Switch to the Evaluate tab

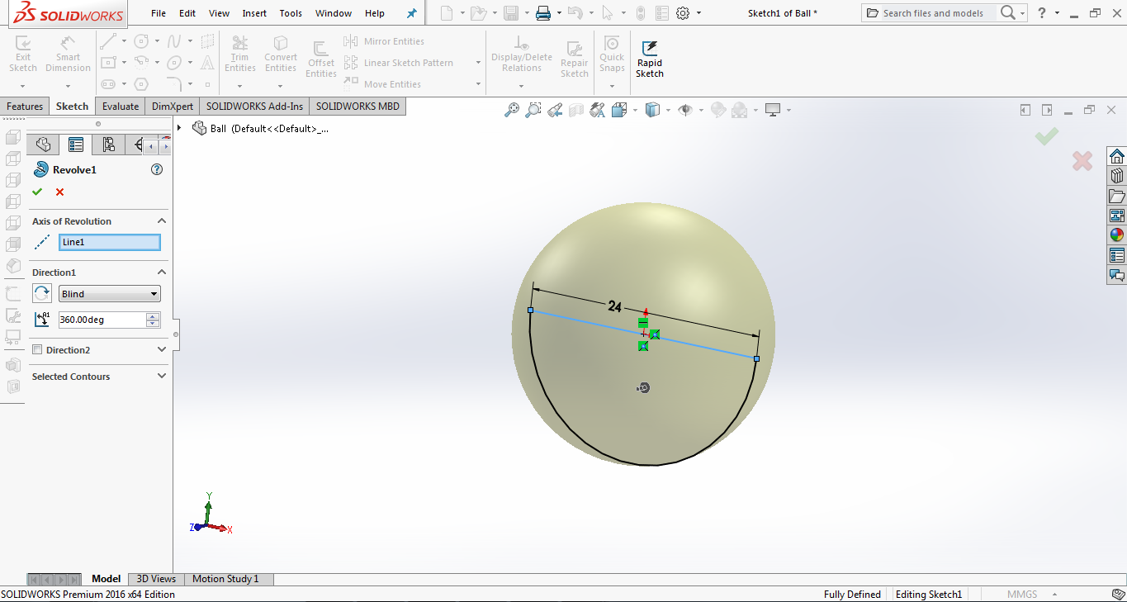tap(121, 106)
